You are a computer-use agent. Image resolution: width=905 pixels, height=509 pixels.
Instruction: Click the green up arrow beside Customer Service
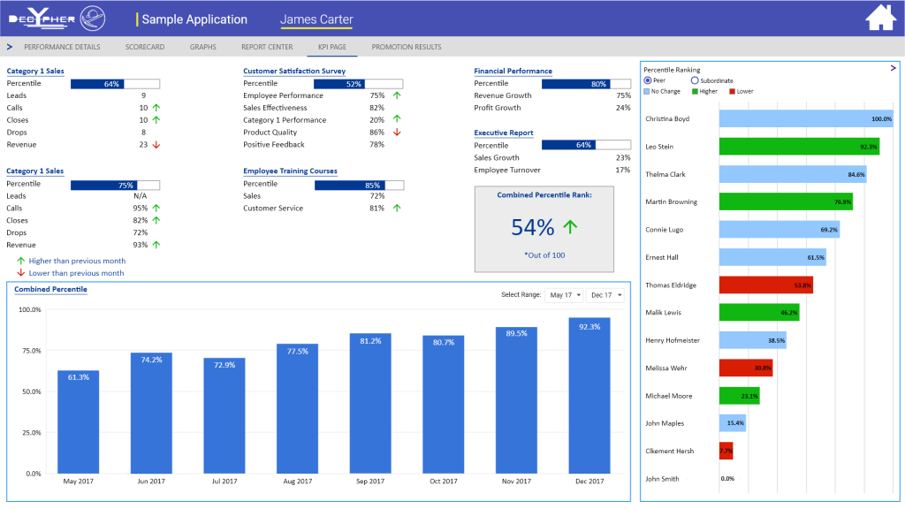click(x=397, y=208)
